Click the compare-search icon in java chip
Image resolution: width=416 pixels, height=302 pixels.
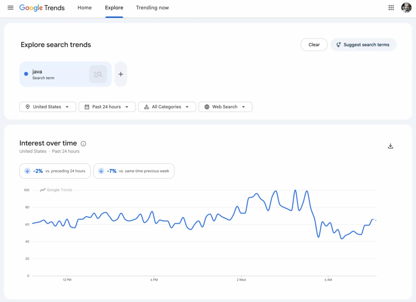click(98, 74)
